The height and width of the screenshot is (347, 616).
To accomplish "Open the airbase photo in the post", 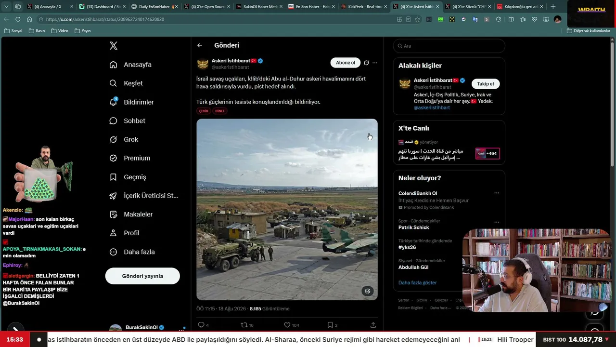I will click(x=287, y=210).
